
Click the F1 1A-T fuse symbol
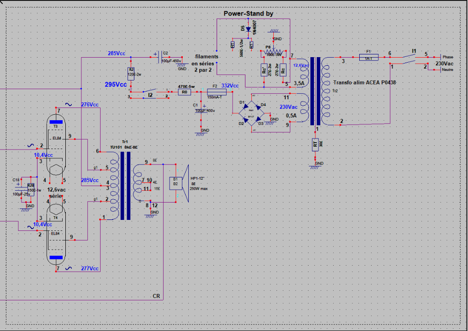coord(368,58)
